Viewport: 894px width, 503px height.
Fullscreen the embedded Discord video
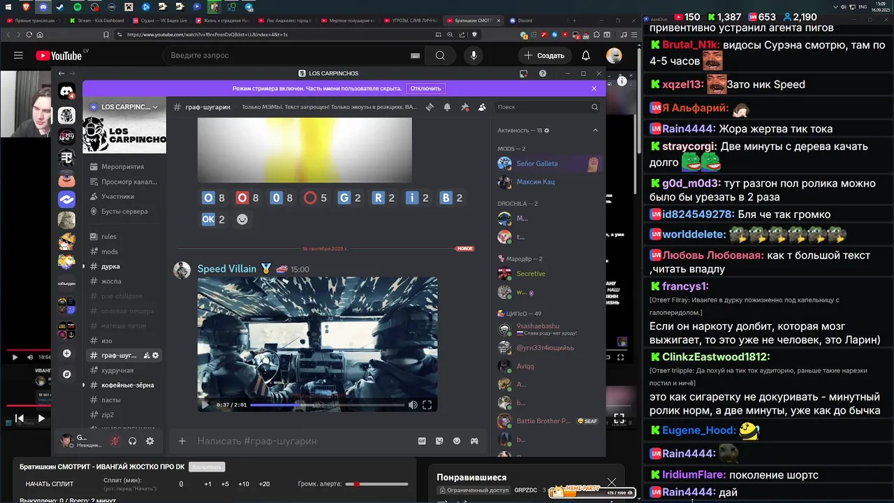tap(427, 404)
